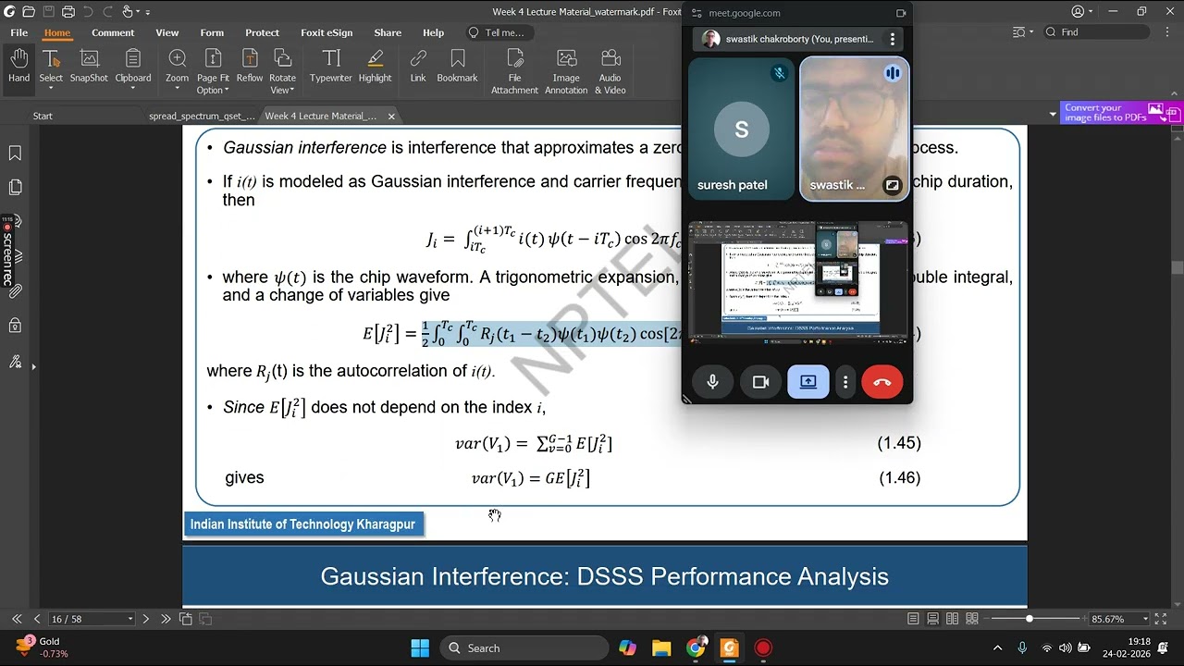1184x666 pixels.
Task: Open the Windows Start menu
Action: tap(420, 648)
